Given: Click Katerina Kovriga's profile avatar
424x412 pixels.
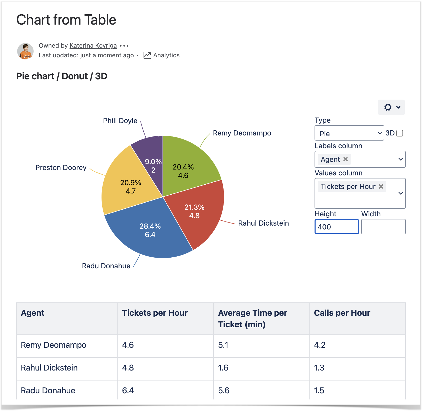Looking at the screenshot, I should [25, 51].
